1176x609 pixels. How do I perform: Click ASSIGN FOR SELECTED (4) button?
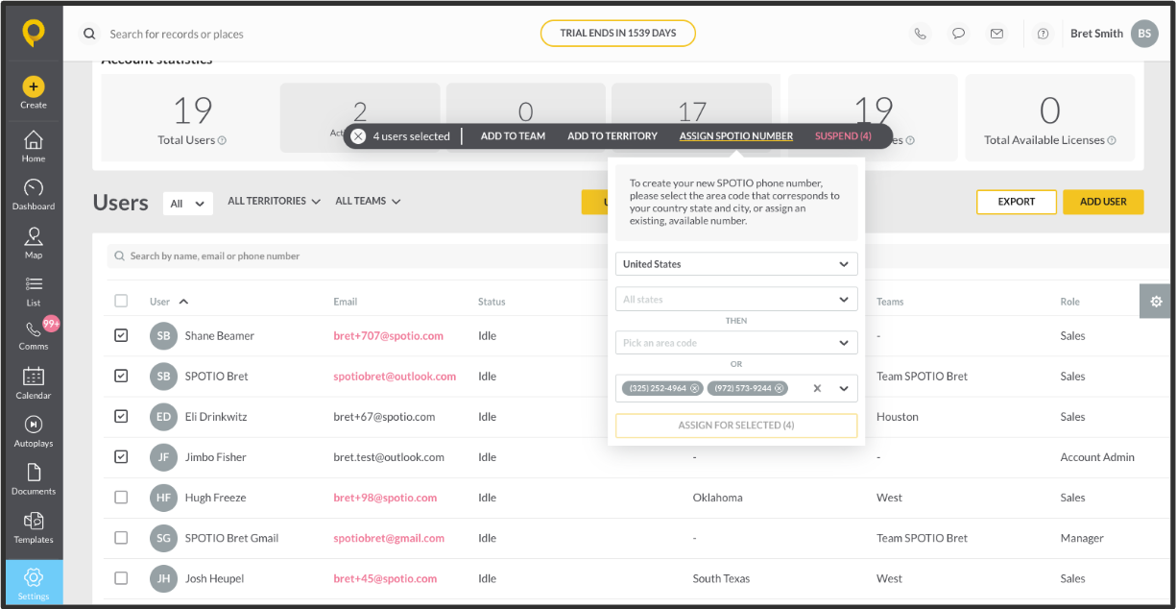[x=736, y=426]
